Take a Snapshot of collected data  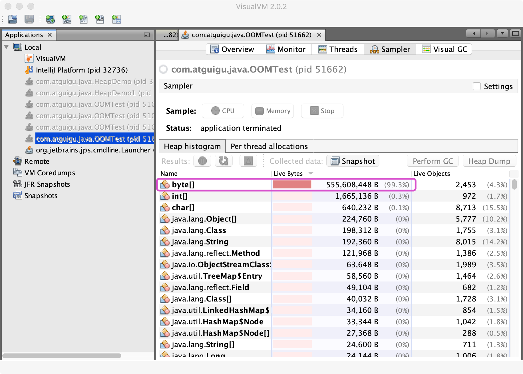353,161
